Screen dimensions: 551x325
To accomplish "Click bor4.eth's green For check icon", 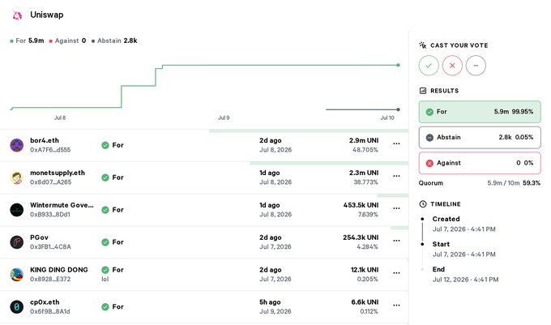I will pos(105,145).
